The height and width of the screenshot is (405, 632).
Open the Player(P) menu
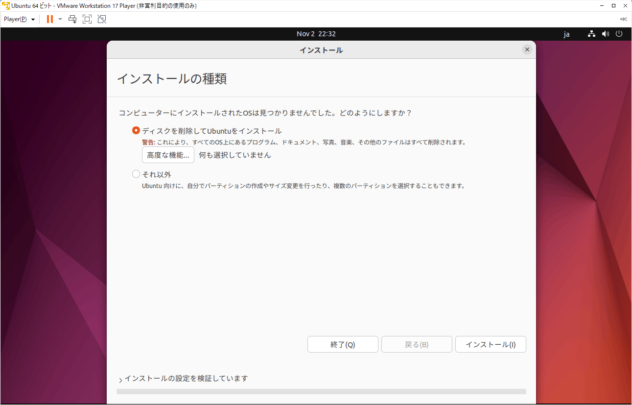pos(20,19)
